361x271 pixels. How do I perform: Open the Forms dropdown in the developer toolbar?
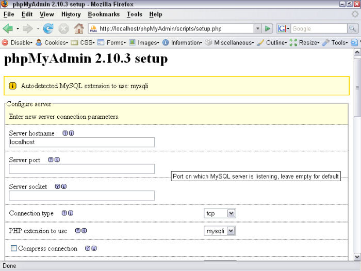tap(112, 43)
